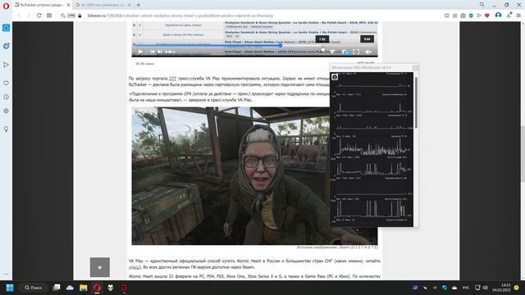Screen dimensions: 525x295
Task: Click the underlined link in last paragraph
Action: pos(133,267)
